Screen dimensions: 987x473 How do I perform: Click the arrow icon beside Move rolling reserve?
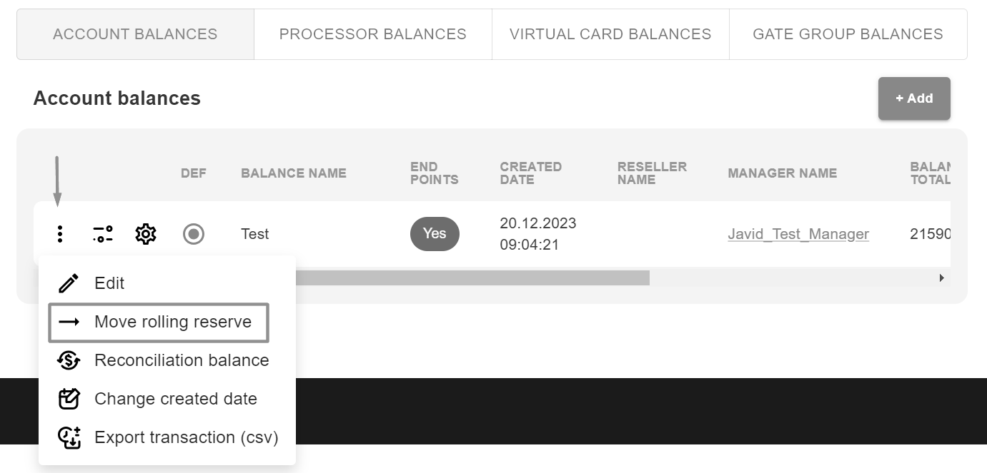pyautogui.click(x=69, y=322)
